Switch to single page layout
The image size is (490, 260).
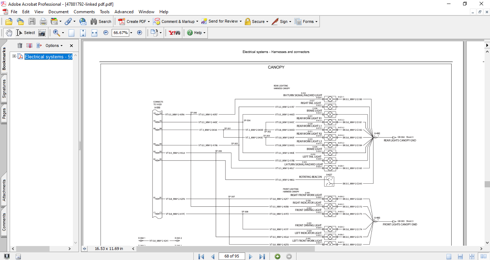pyautogui.click(x=449, y=256)
